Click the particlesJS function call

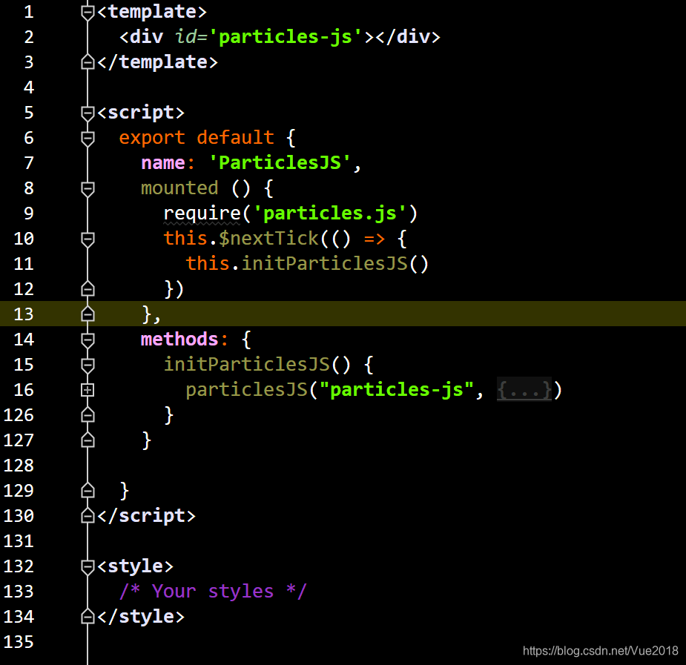[x=247, y=389]
